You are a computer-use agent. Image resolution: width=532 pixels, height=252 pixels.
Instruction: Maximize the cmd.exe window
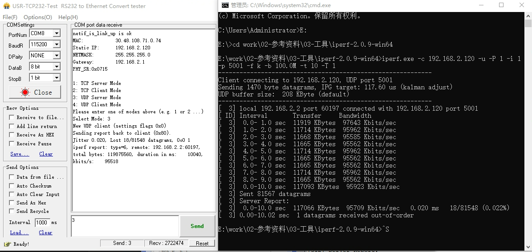tap(501, 5)
